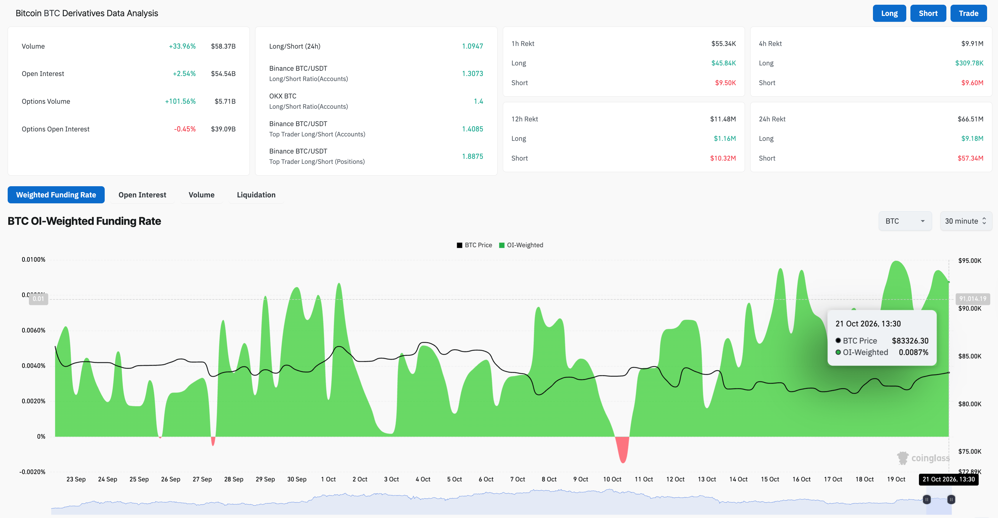This screenshot has height=518, width=998.
Task: Switch to the Volume tab
Action: click(201, 195)
